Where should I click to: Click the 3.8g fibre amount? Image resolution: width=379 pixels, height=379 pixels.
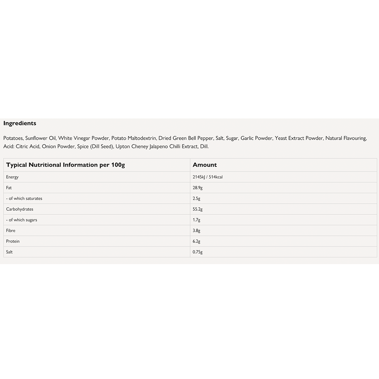(197, 231)
